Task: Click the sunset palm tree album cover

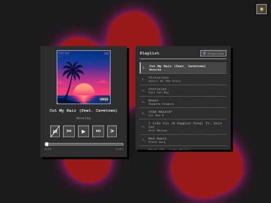Action: (x=84, y=77)
